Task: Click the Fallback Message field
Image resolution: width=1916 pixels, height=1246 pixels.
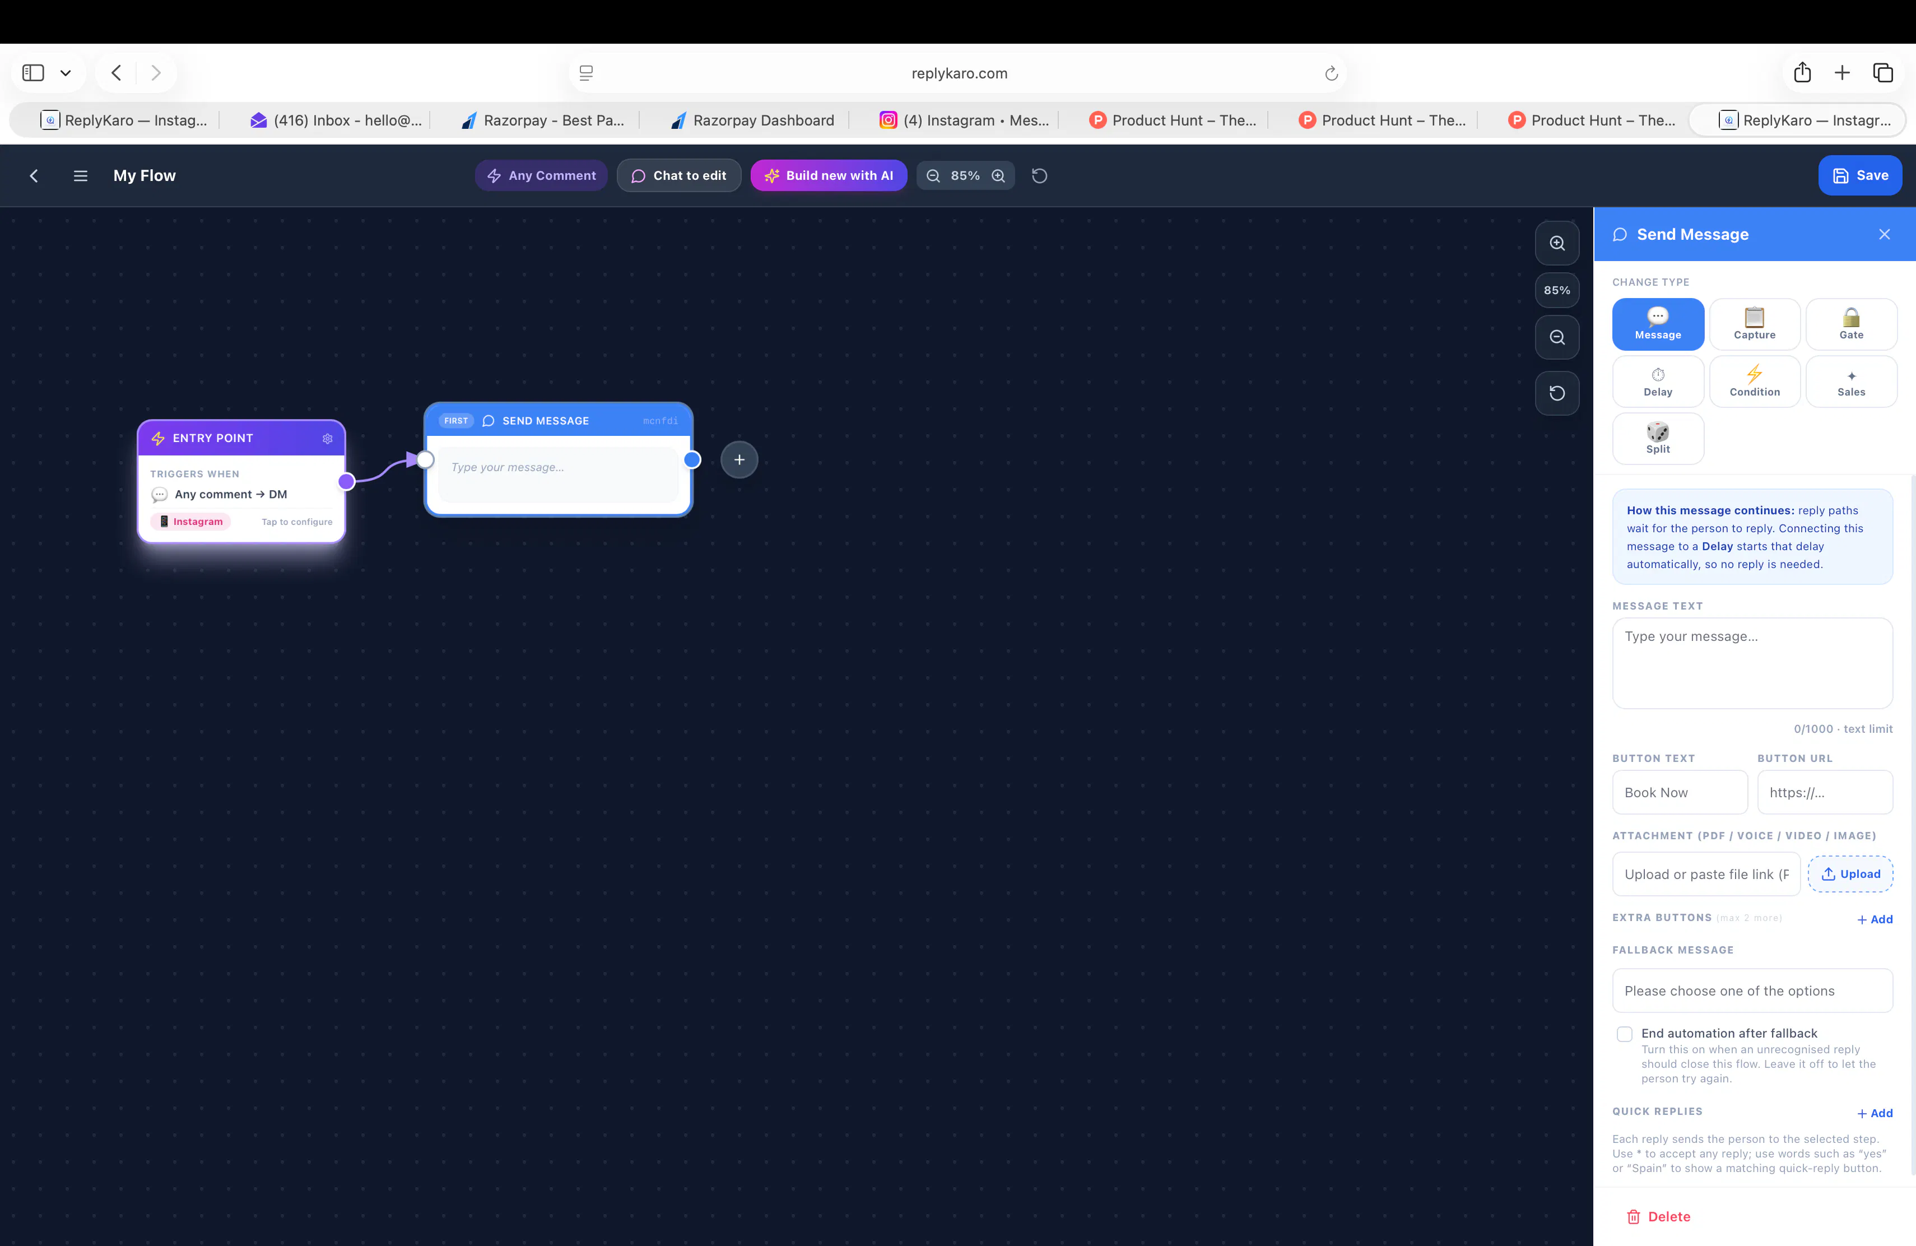Action: coord(1752,991)
